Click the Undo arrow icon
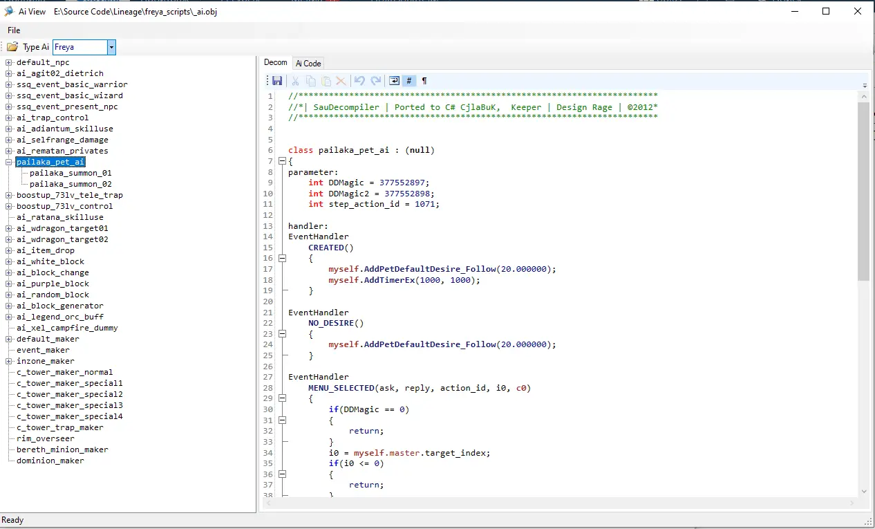This screenshot has height=529, width=875. 359,81
